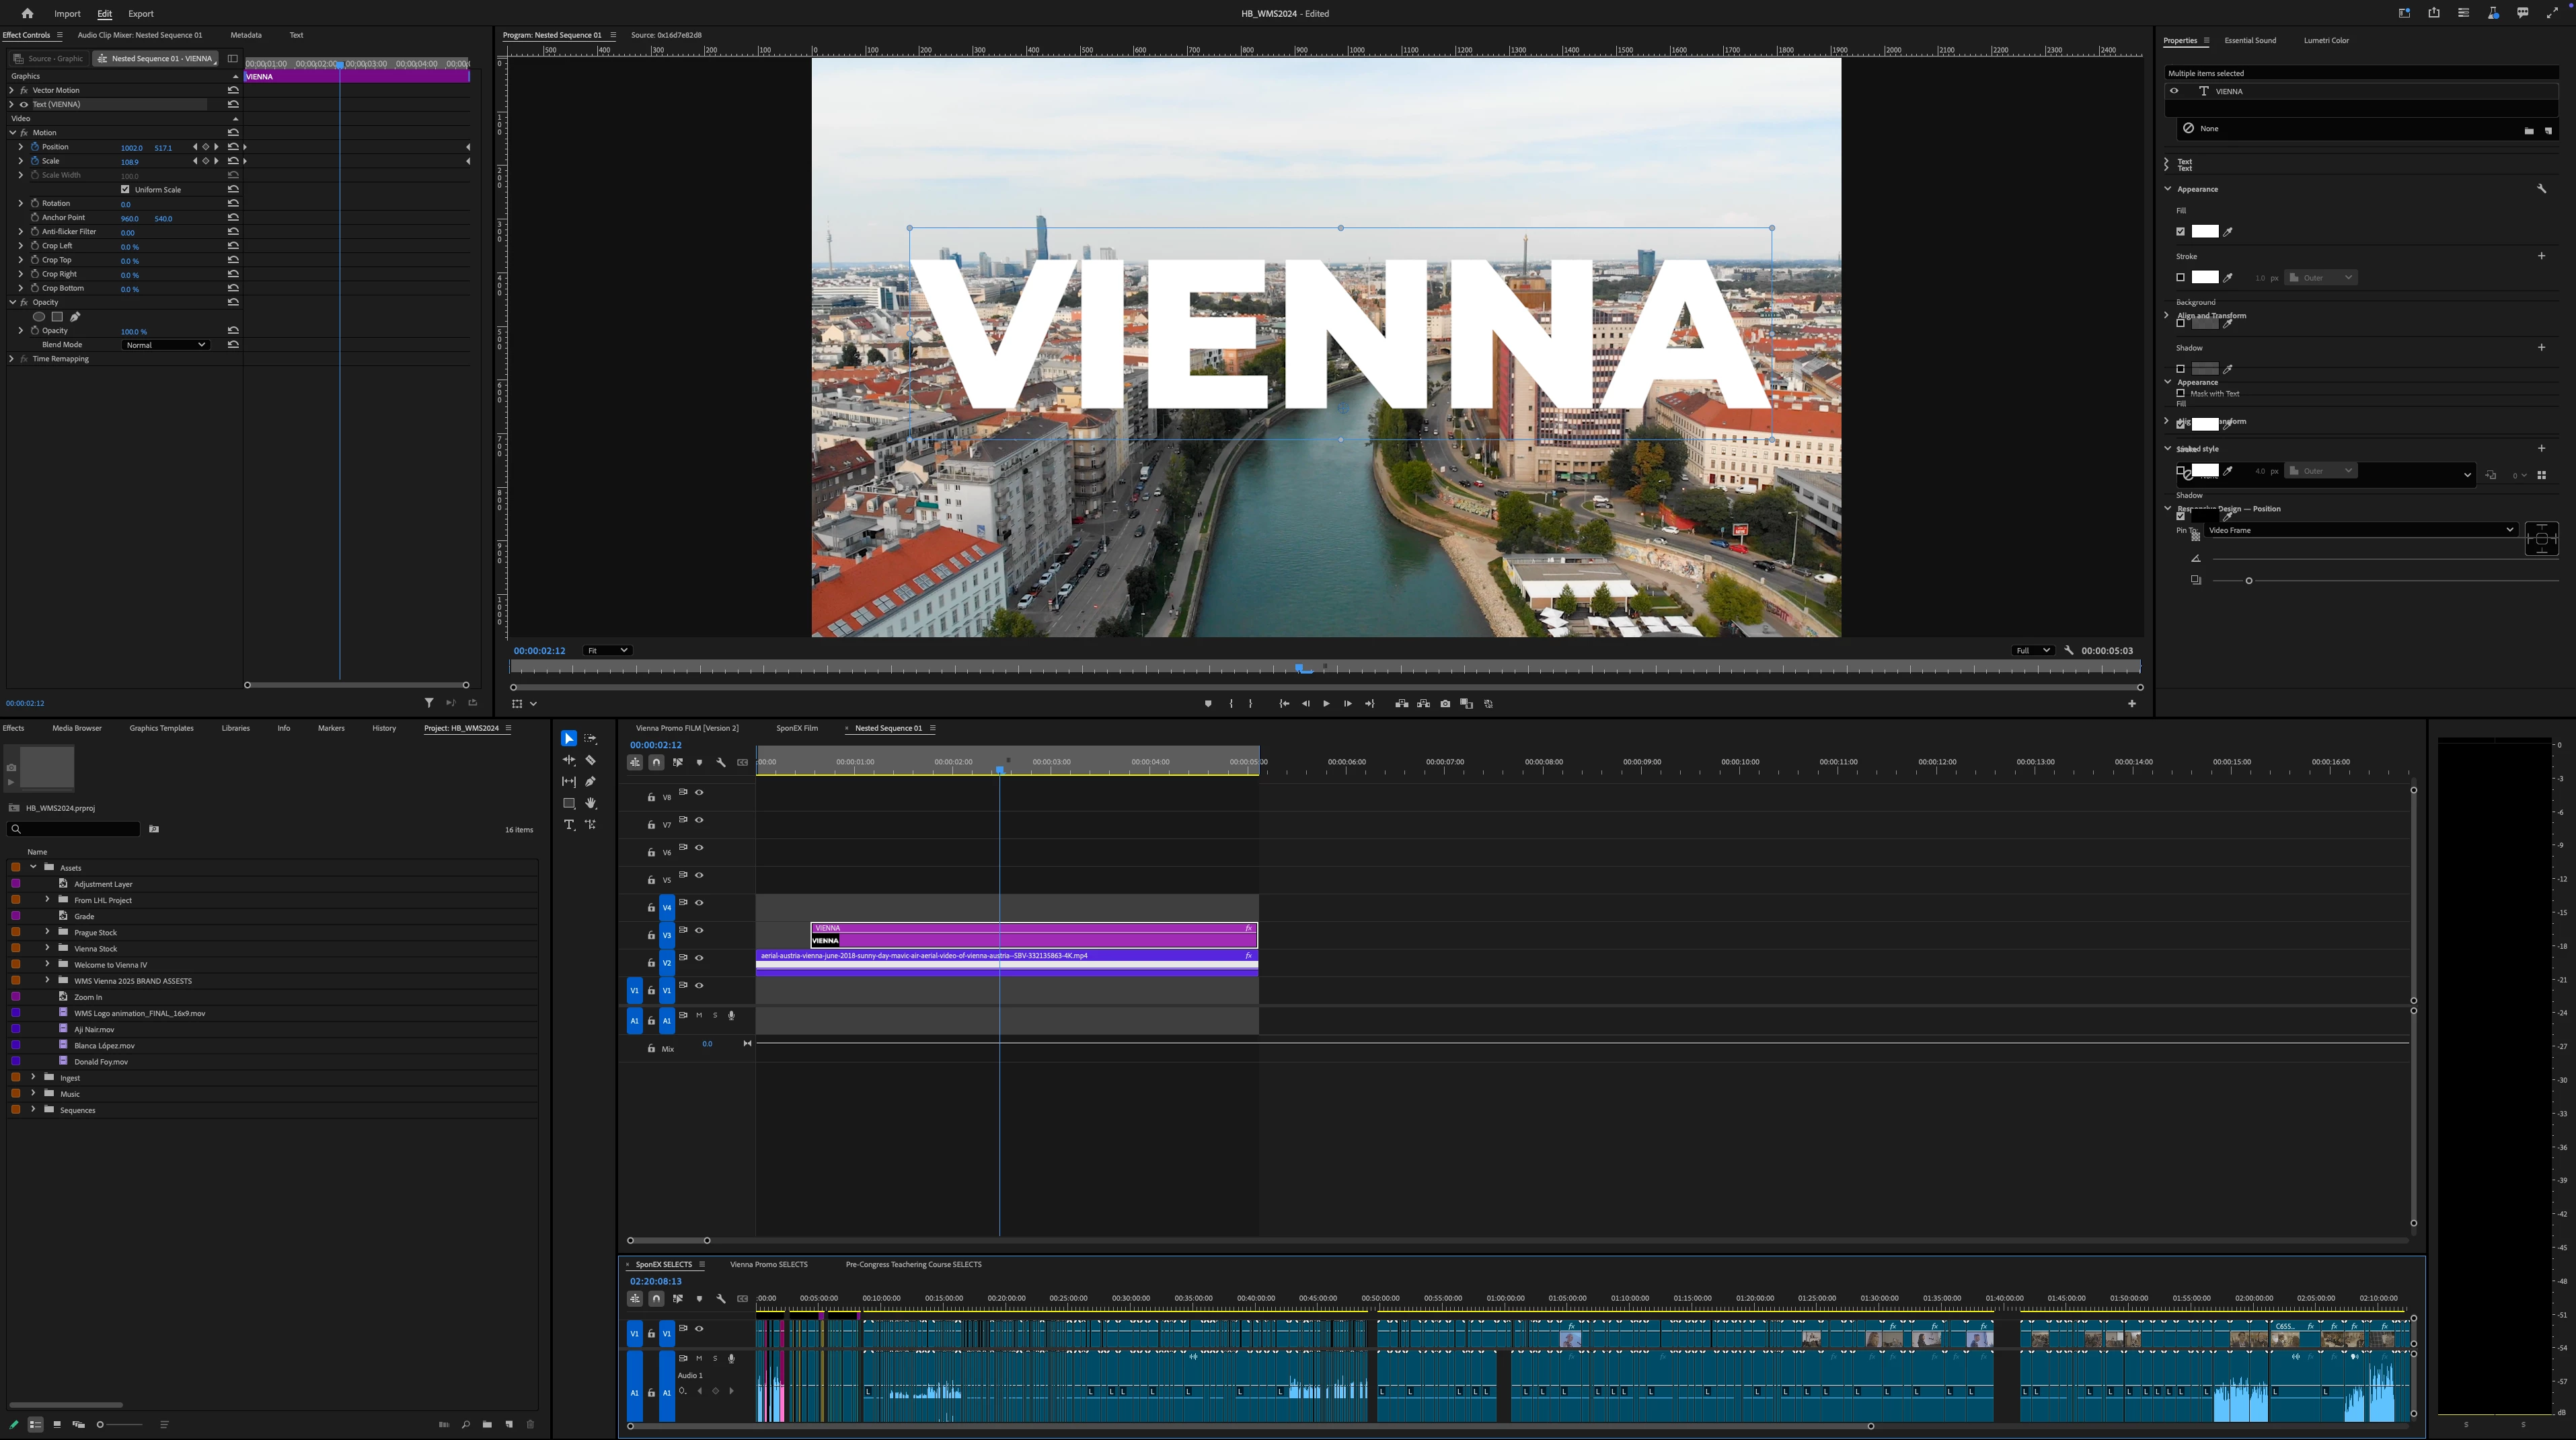Switch to the Lumetri Color tab
The height and width of the screenshot is (1440, 2576).
[2326, 40]
